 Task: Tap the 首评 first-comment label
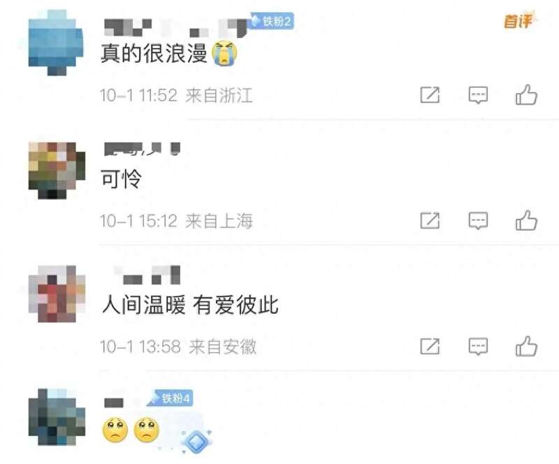coord(518,21)
